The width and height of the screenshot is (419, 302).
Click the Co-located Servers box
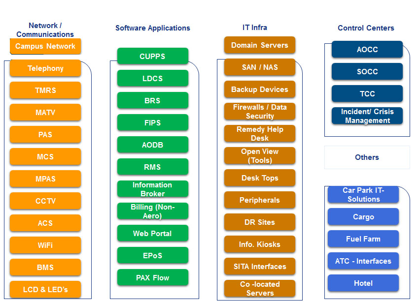260,288
